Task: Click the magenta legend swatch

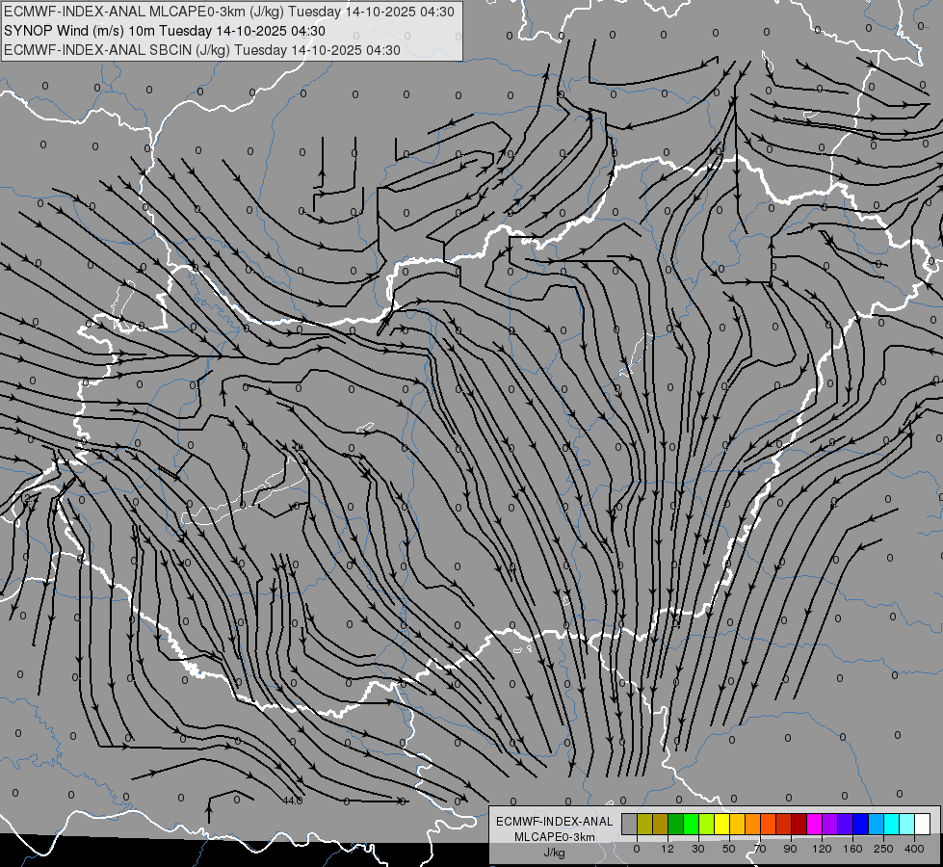Action: pos(814,824)
